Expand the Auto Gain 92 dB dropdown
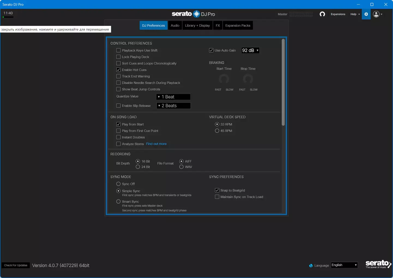This screenshot has height=278, width=393. (x=250, y=50)
